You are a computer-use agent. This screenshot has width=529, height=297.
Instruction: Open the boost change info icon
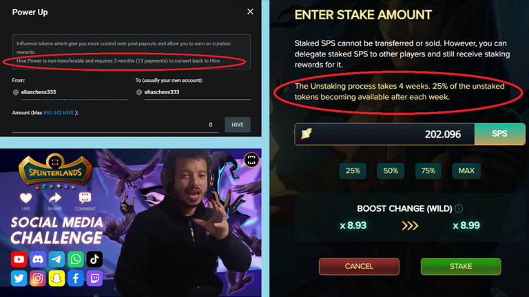coord(459,208)
